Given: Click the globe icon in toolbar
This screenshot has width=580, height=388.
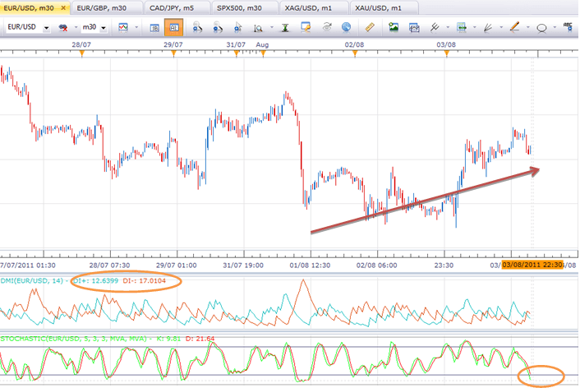Looking at the screenshot, I should (x=345, y=27).
